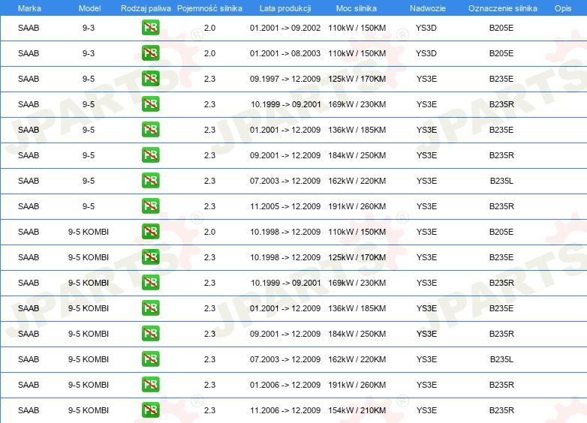Select the fuel icon in the non-KOMBI 9-5 169kW / 230KM row
587x423 pixels.
click(150, 104)
